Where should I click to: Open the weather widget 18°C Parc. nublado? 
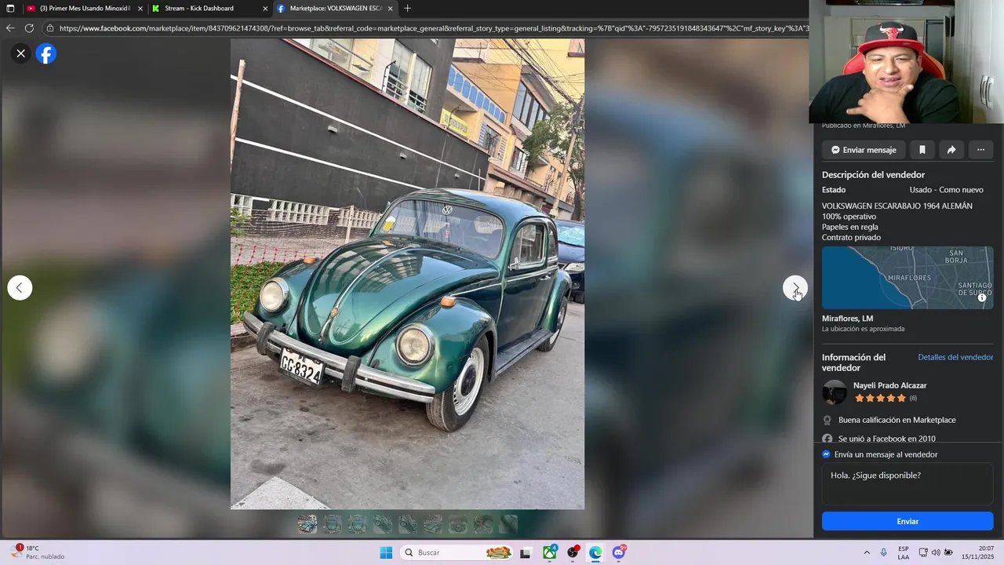(38, 552)
